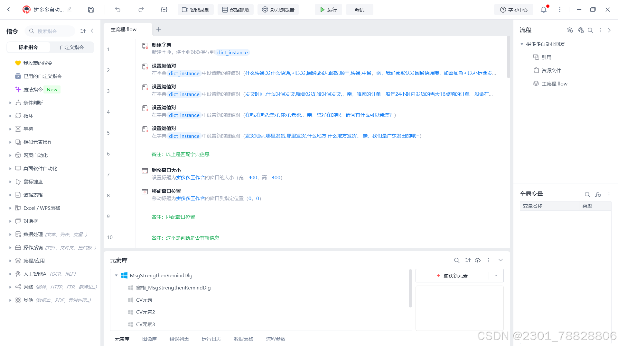Expand the Excel / WPS表格 category
The image size is (618, 346).
tap(10, 208)
